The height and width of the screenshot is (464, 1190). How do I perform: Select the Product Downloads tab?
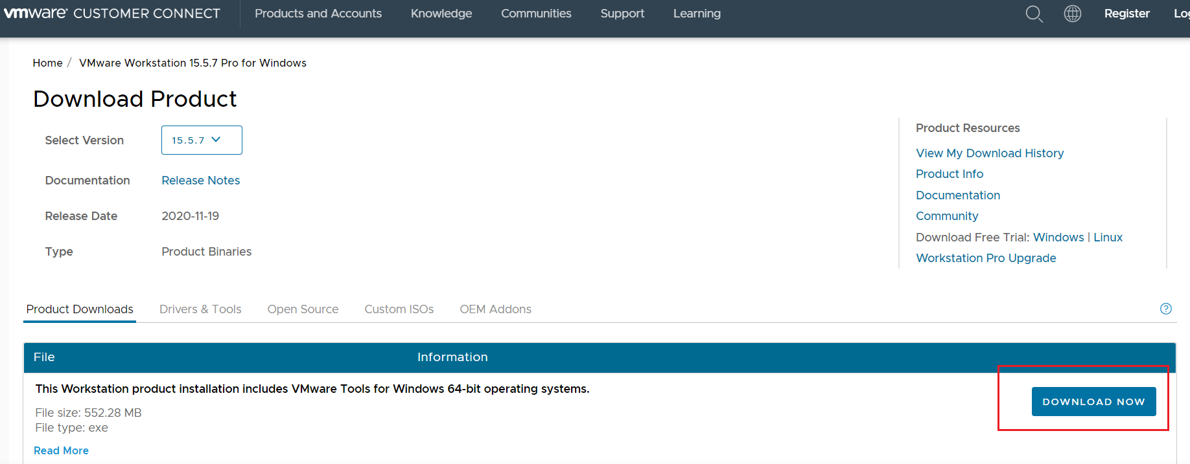coord(80,309)
